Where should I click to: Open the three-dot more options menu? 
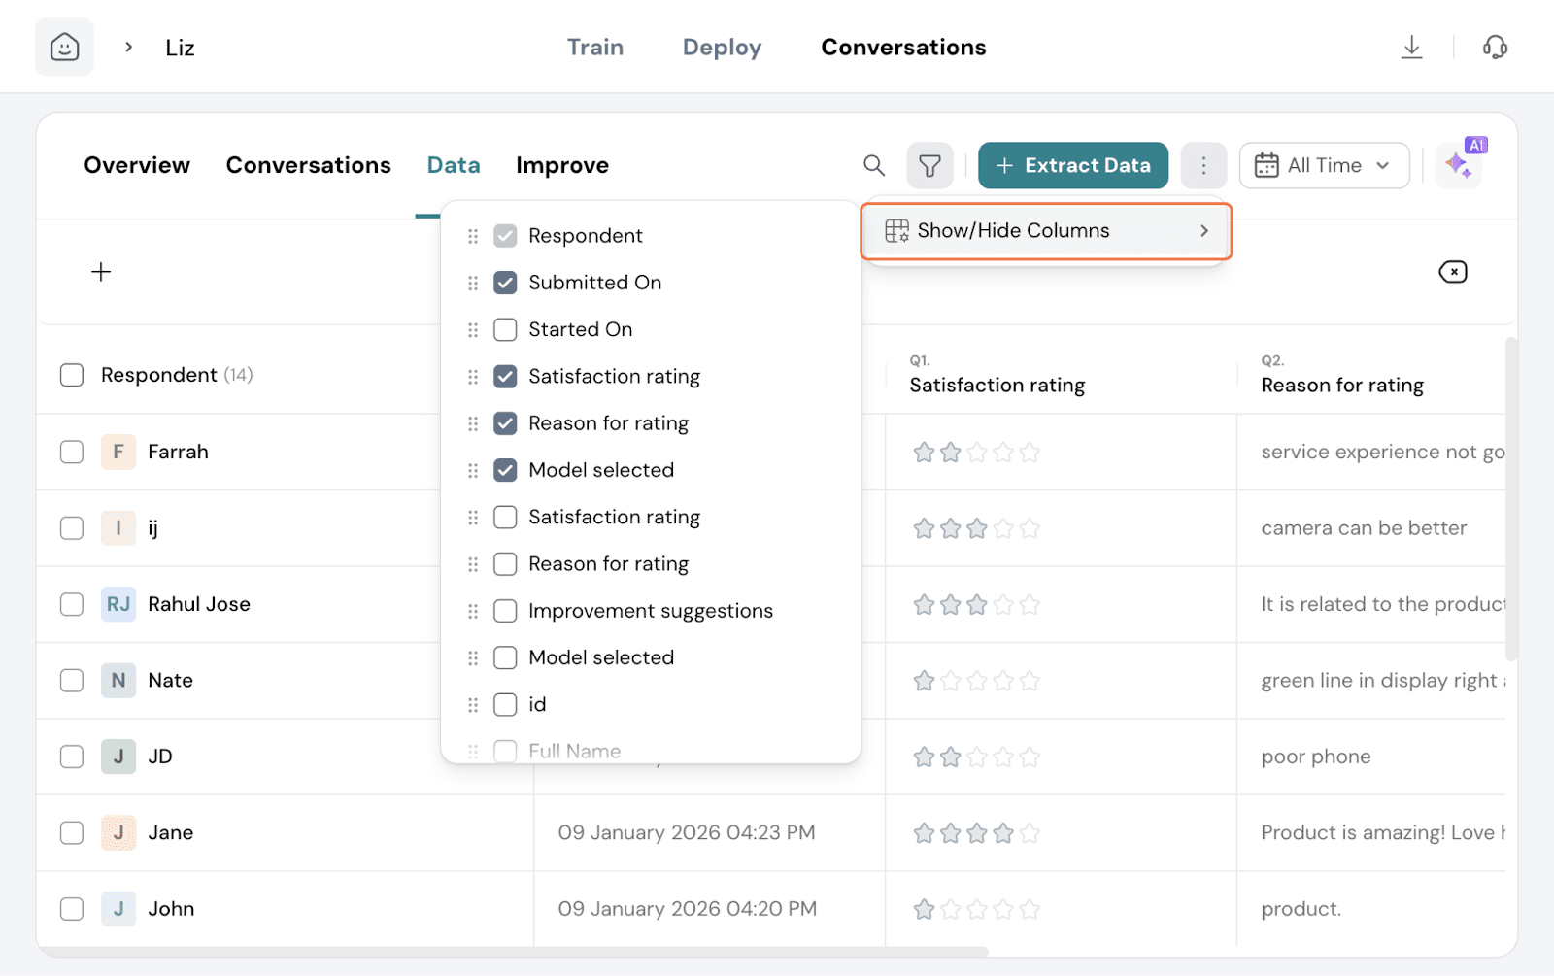1203,165
